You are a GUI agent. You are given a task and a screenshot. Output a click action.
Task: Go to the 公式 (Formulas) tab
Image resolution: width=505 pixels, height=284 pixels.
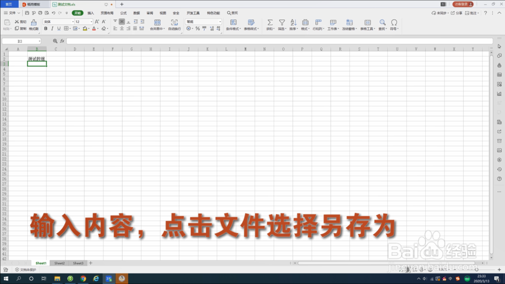[x=123, y=13]
